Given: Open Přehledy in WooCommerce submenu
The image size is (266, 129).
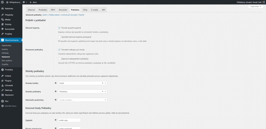Looking at the screenshot, I should coord(5,53).
